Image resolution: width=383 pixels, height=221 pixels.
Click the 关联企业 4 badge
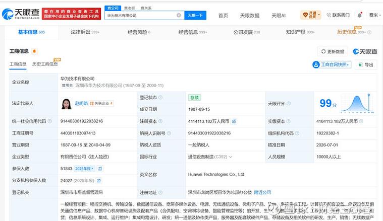click(x=101, y=103)
